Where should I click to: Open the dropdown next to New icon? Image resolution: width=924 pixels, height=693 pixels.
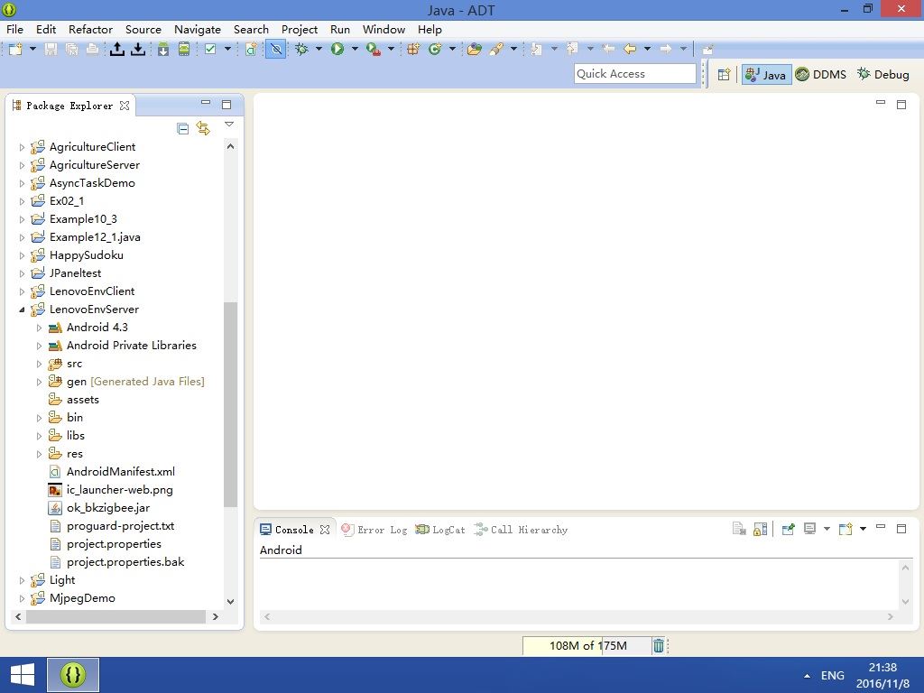(33, 49)
